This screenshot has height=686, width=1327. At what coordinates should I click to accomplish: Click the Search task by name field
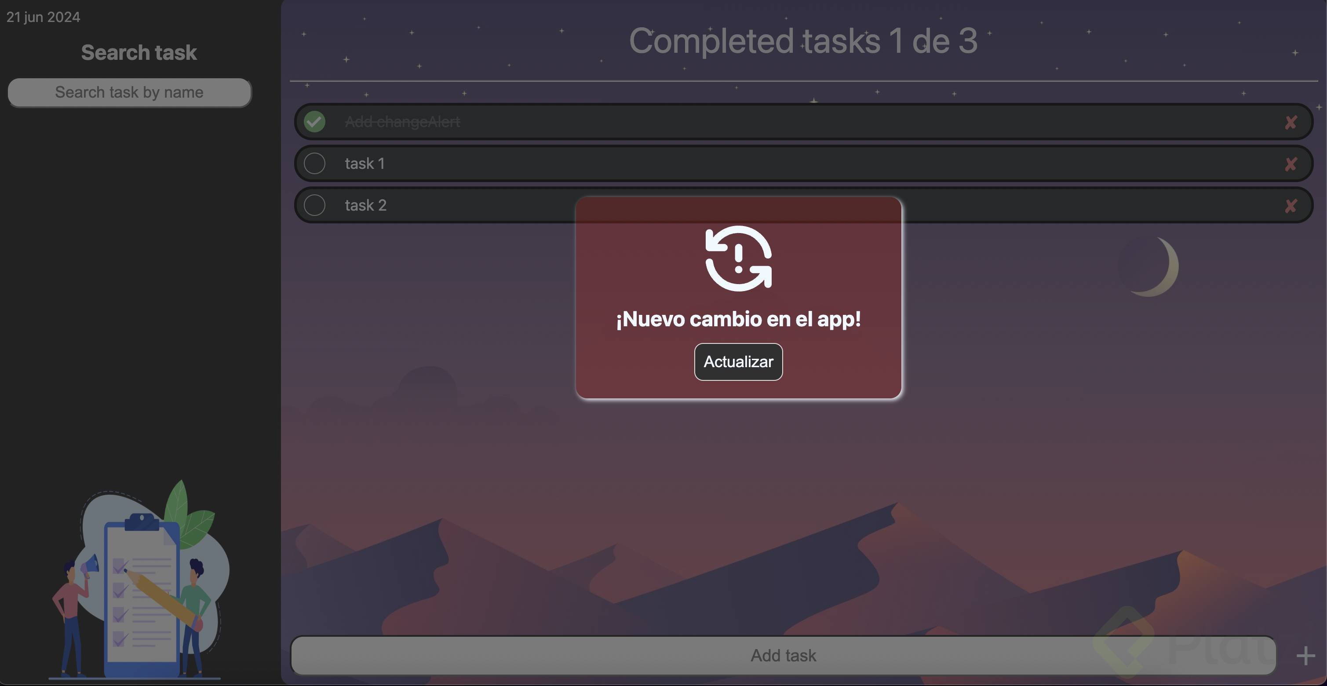[x=129, y=92]
